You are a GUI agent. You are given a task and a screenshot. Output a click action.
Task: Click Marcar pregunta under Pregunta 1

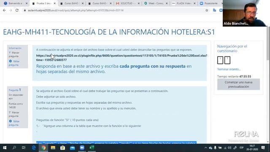click(14, 114)
